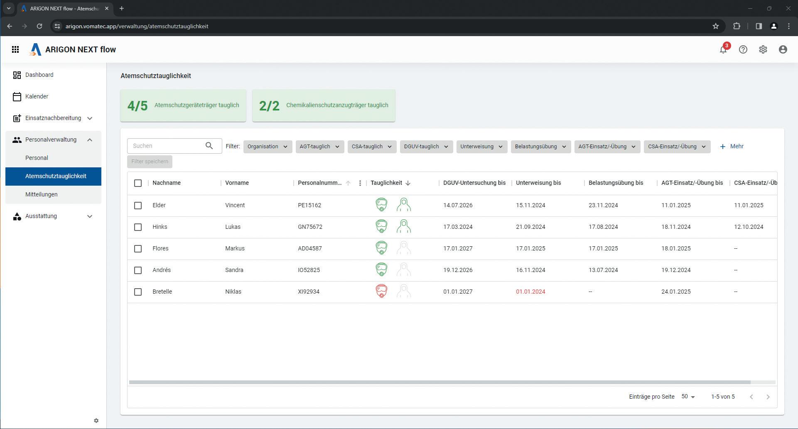Expand the Einsatznachbereitung menu

pos(53,118)
